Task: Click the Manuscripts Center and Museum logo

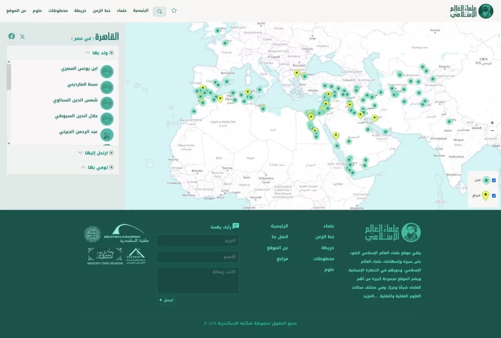Action: coord(104,255)
